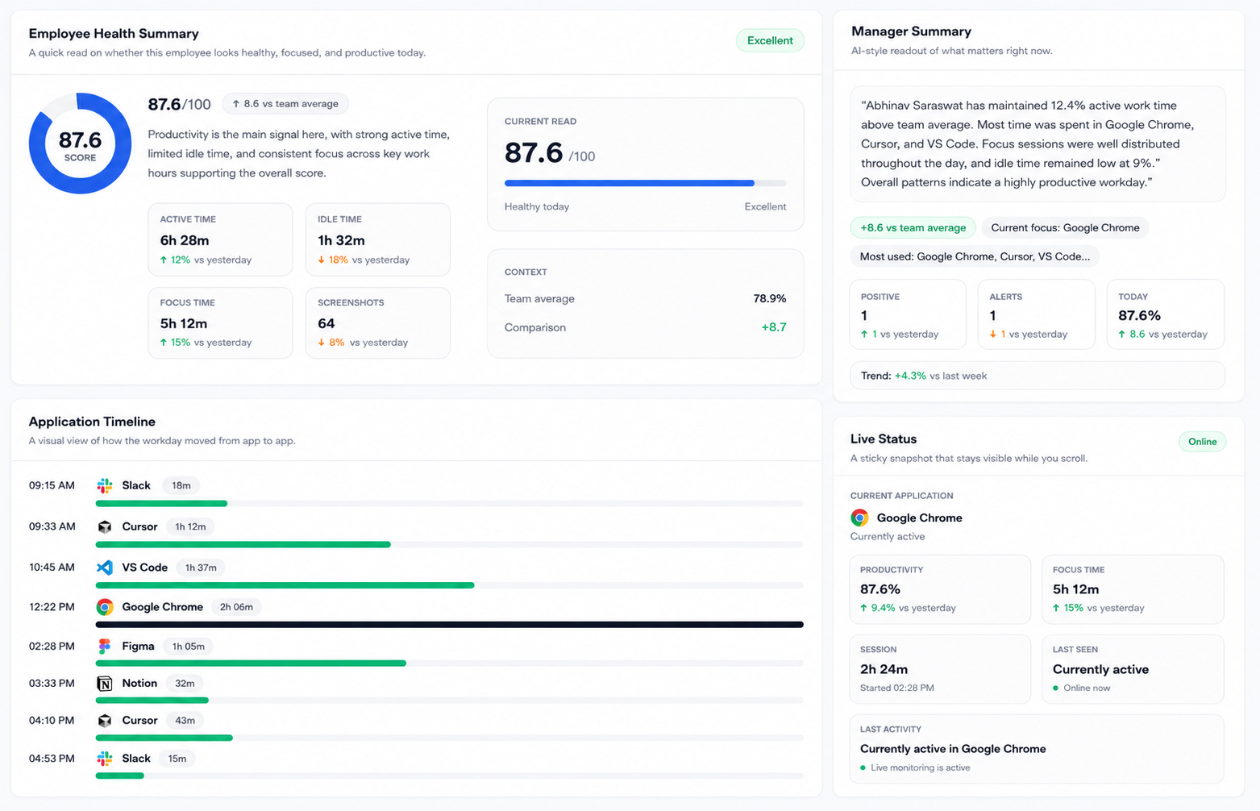Click the 32m Notion duration badge
The image size is (1260, 811).
pyautogui.click(x=185, y=684)
